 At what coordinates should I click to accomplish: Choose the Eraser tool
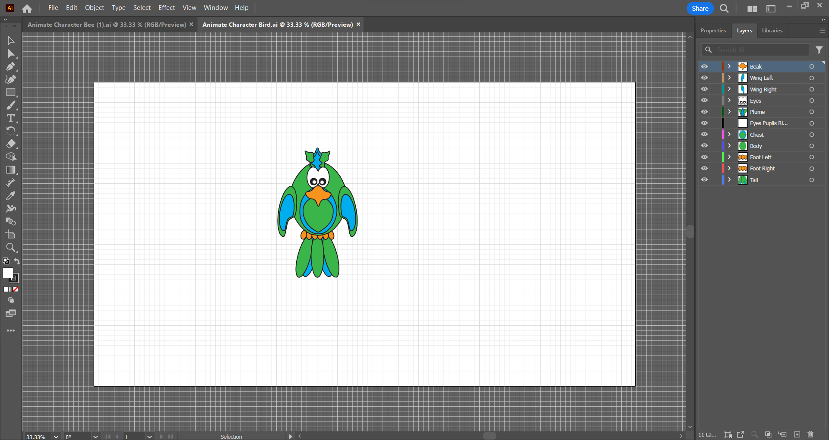coord(11,144)
